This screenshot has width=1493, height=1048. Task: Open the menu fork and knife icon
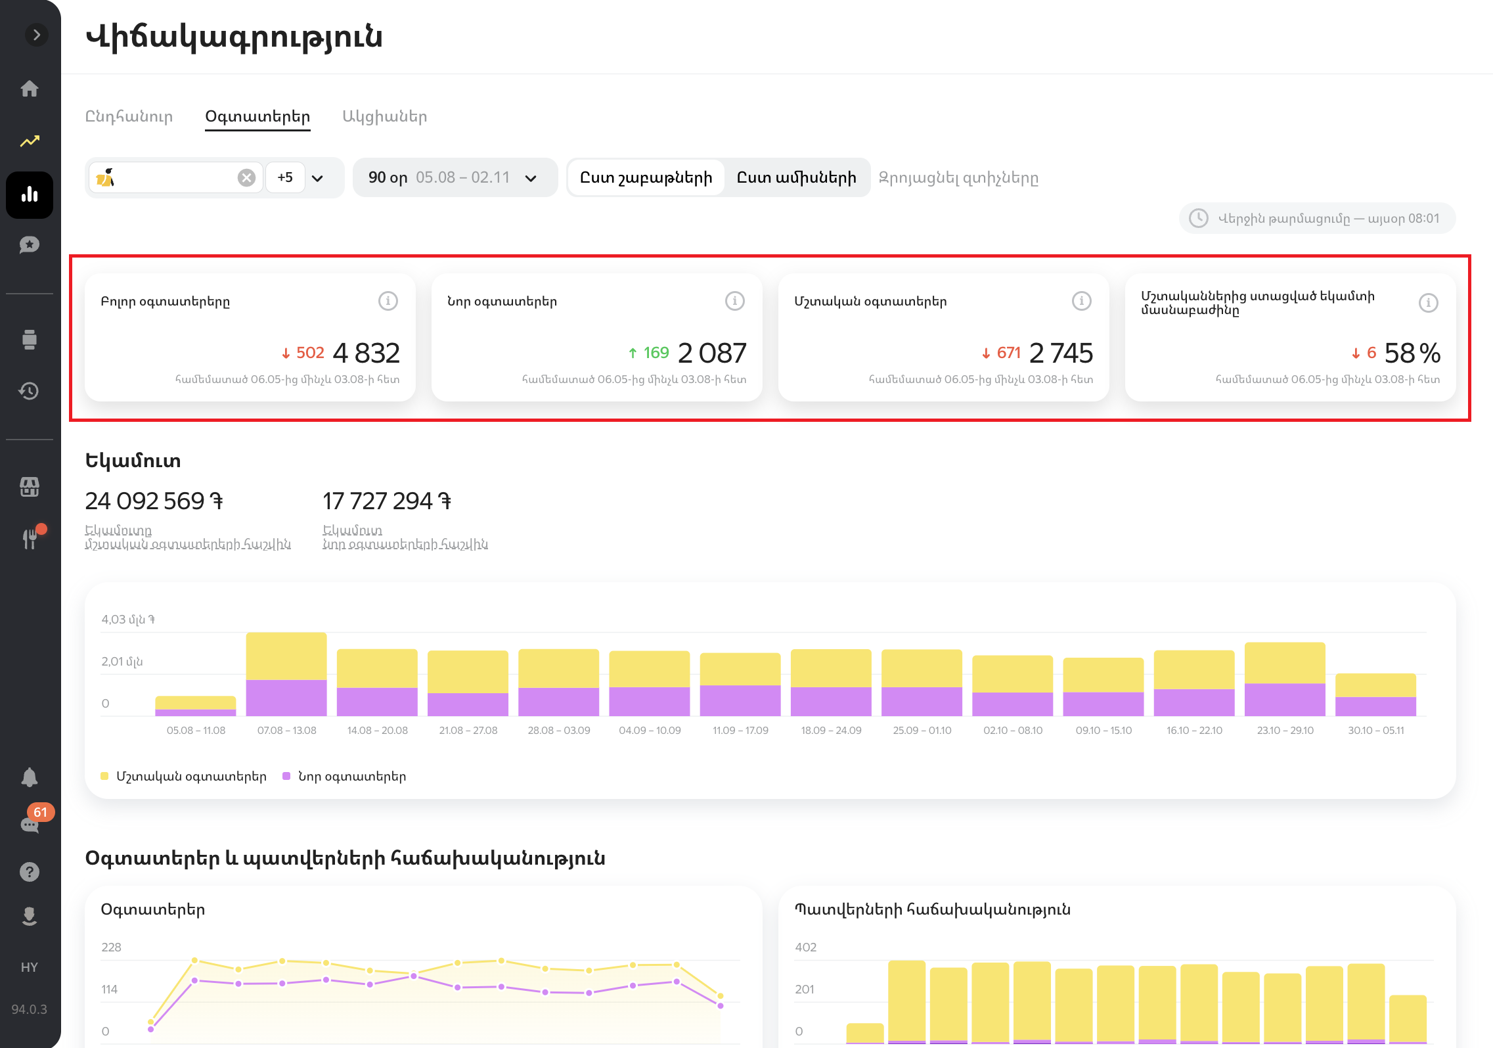[x=30, y=539]
